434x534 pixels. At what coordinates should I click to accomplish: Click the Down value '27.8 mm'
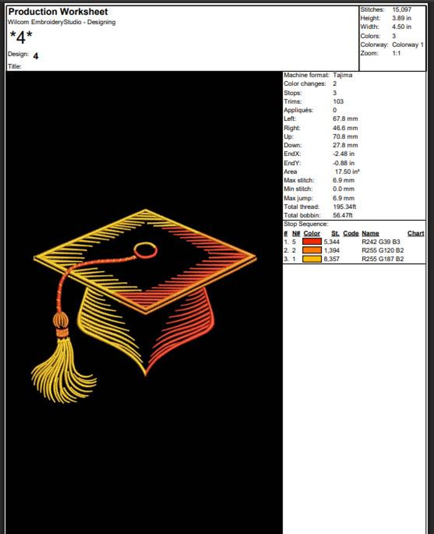(345, 145)
